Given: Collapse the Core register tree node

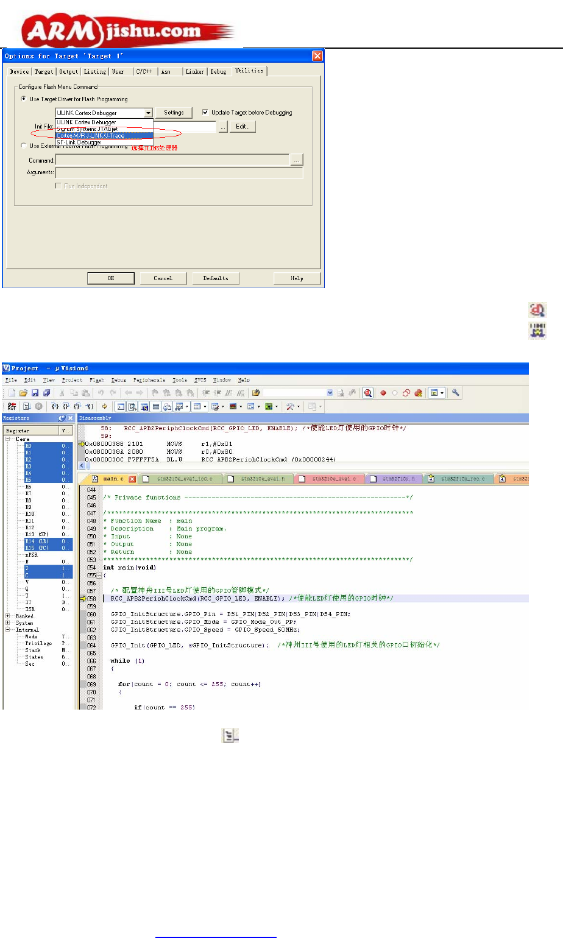Looking at the screenshot, I should point(8,439).
